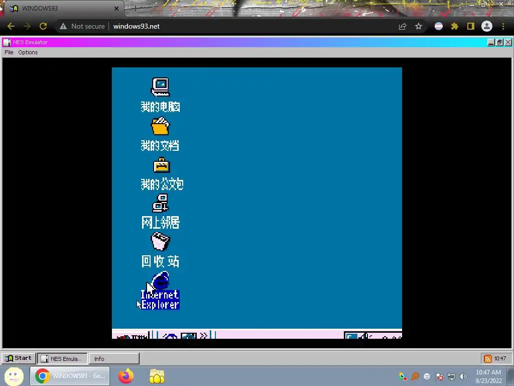Open the Recycle Bin (回收站) icon
Image resolution: width=514 pixels, height=386 pixels.
pos(160,242)
